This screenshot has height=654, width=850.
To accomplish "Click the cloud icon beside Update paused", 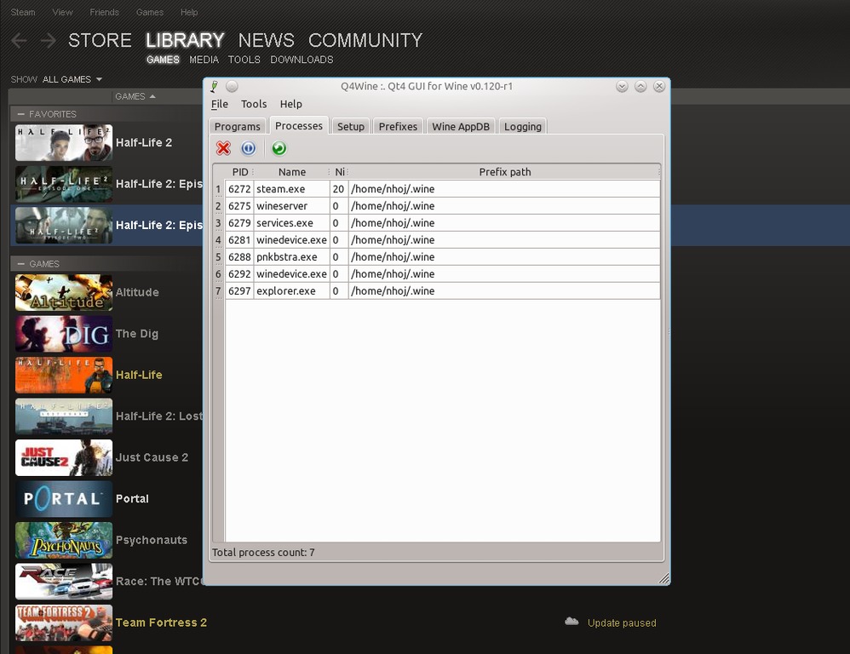I will pyautogui.click(x=571, y=622).
